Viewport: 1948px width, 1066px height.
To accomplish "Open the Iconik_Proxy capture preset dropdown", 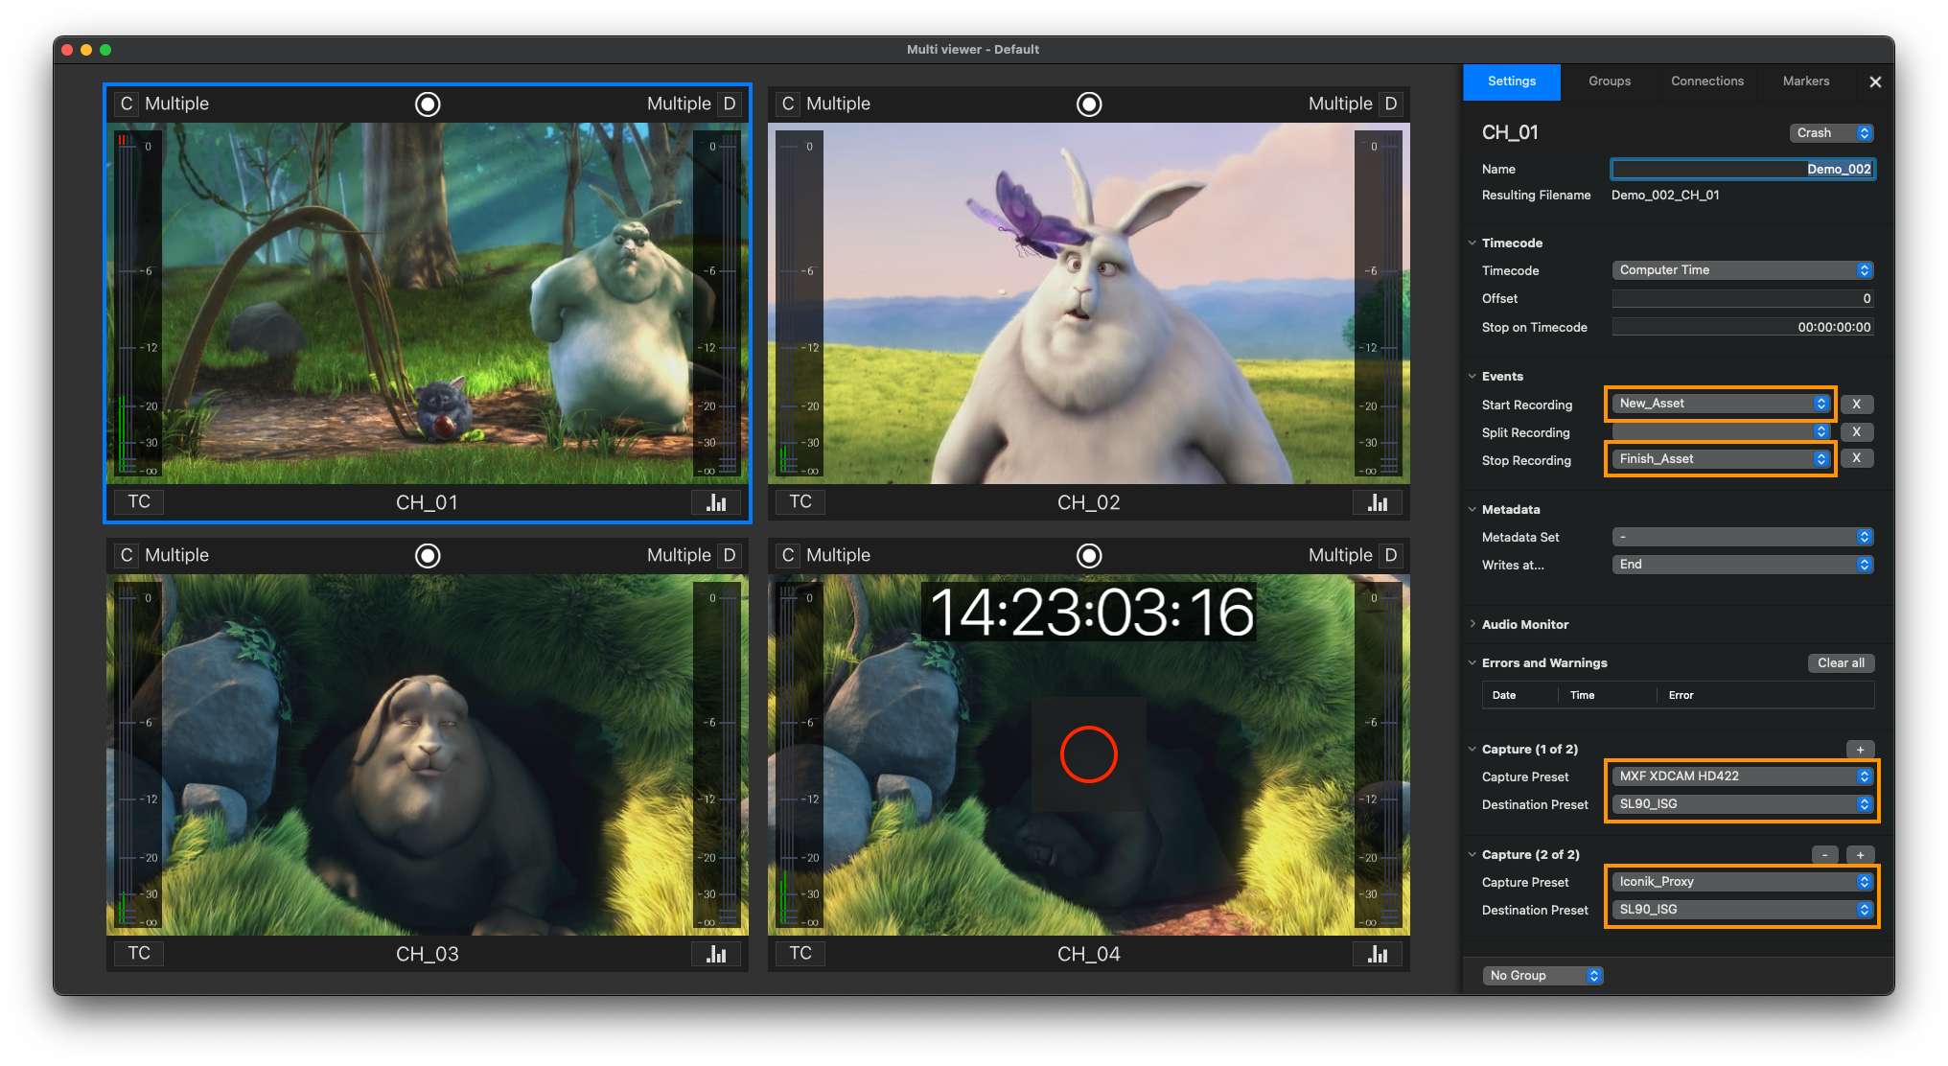I will [x=1743, y=882].
